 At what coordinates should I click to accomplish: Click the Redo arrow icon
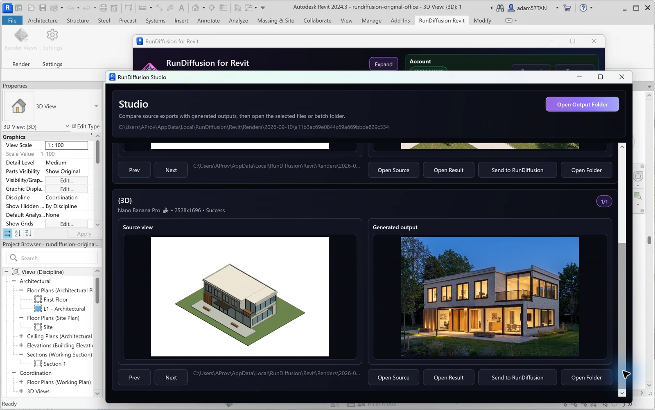pos(86,7)
